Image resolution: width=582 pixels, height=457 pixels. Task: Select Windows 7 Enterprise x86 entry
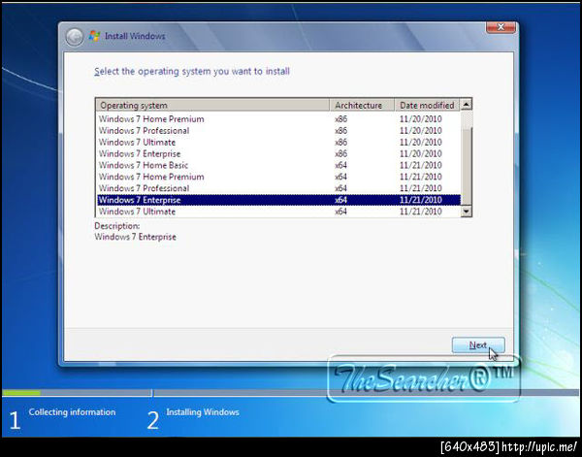click(278, 153)
